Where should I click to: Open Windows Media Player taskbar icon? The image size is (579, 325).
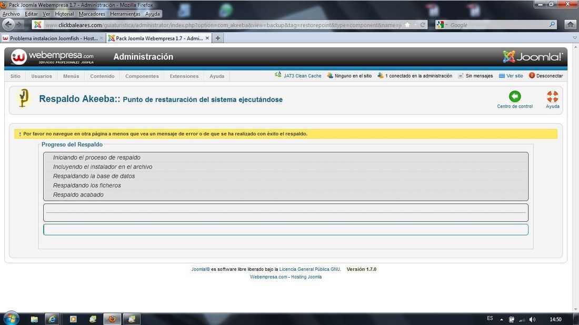(73, 319)
